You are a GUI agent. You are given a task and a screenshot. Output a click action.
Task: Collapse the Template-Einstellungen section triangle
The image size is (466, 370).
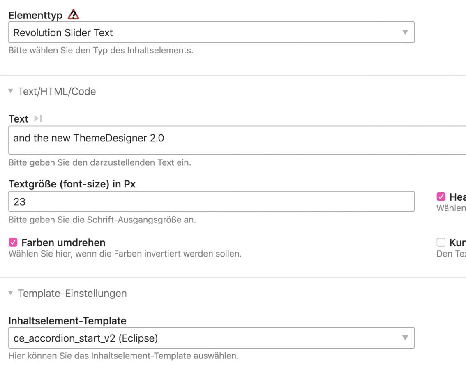[x=11, y=294]
